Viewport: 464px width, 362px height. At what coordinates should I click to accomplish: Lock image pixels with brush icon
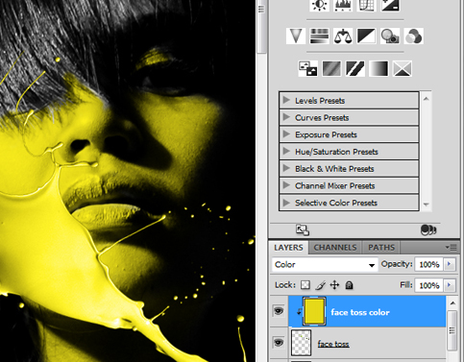coord(320,285)
